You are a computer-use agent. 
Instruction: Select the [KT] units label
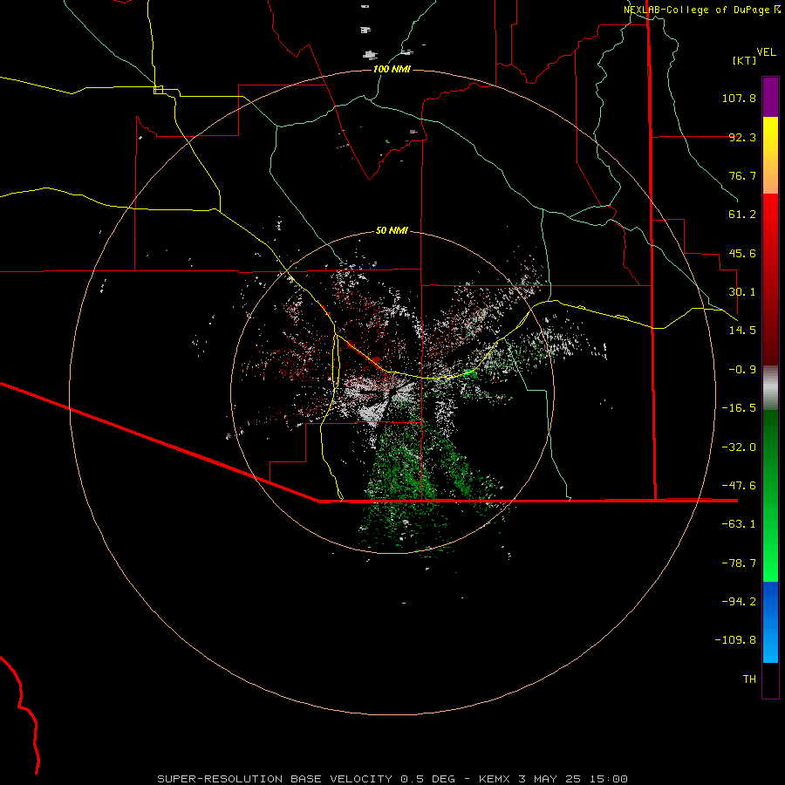745,60
